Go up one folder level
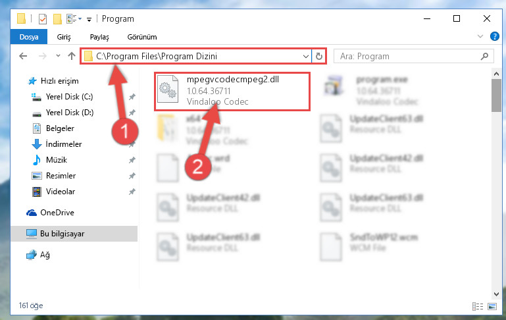 72,56
